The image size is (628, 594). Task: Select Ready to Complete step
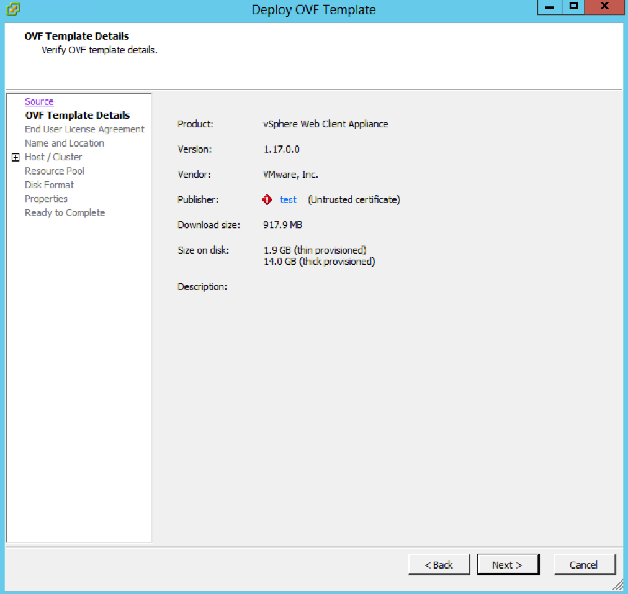65,213
